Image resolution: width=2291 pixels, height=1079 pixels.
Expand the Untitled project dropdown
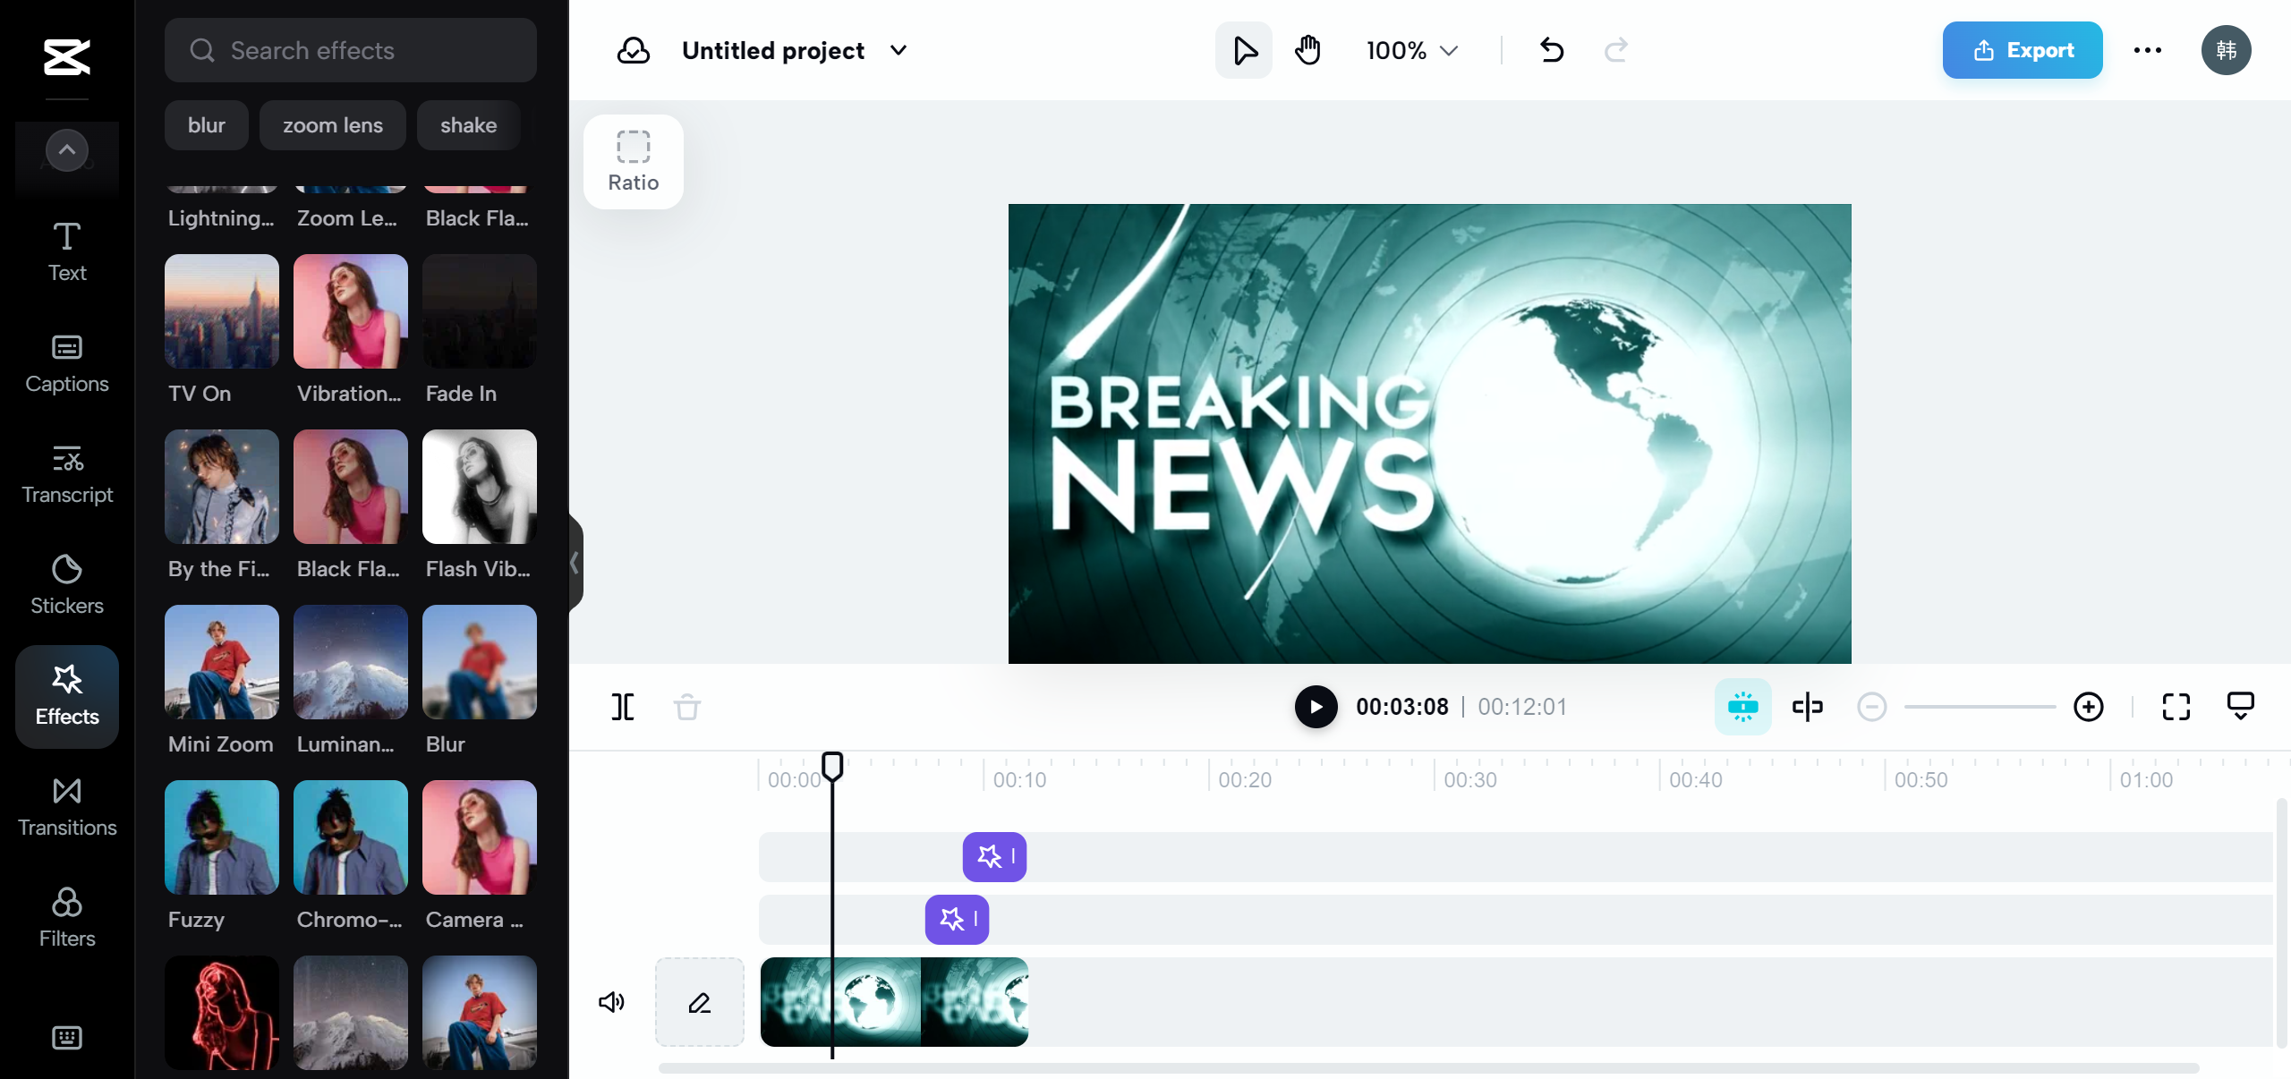(x=899, y=50)
